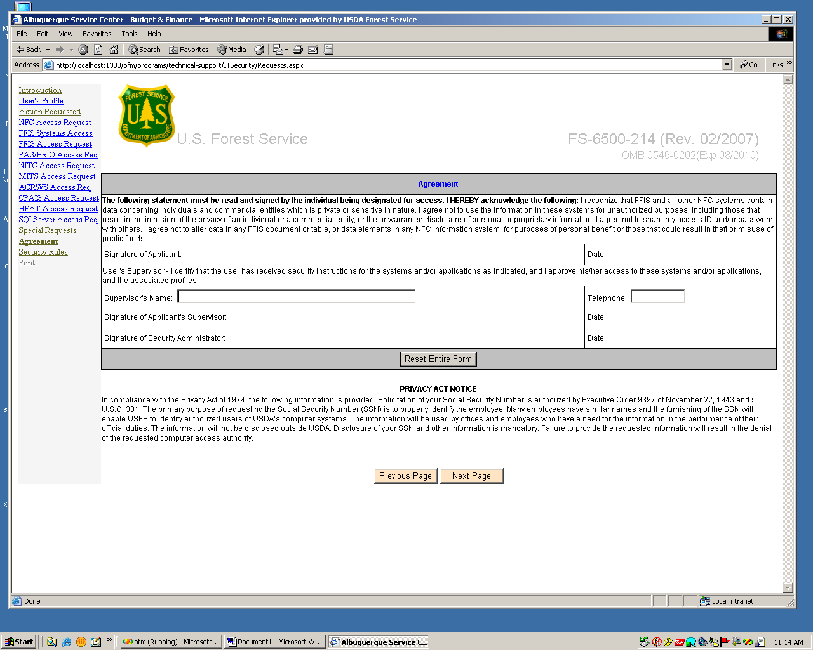Open the Edit menu
The image size is (813, 650).
[43, 34]
